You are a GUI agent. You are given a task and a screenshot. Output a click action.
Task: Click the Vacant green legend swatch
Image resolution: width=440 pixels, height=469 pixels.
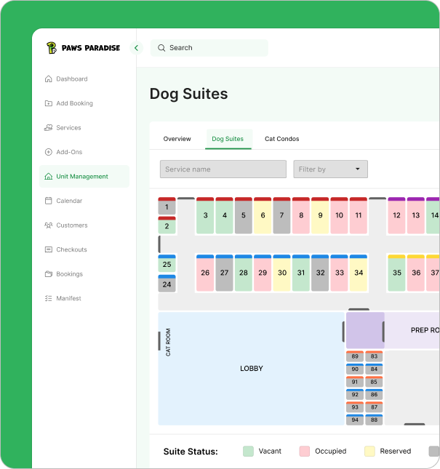248,451
